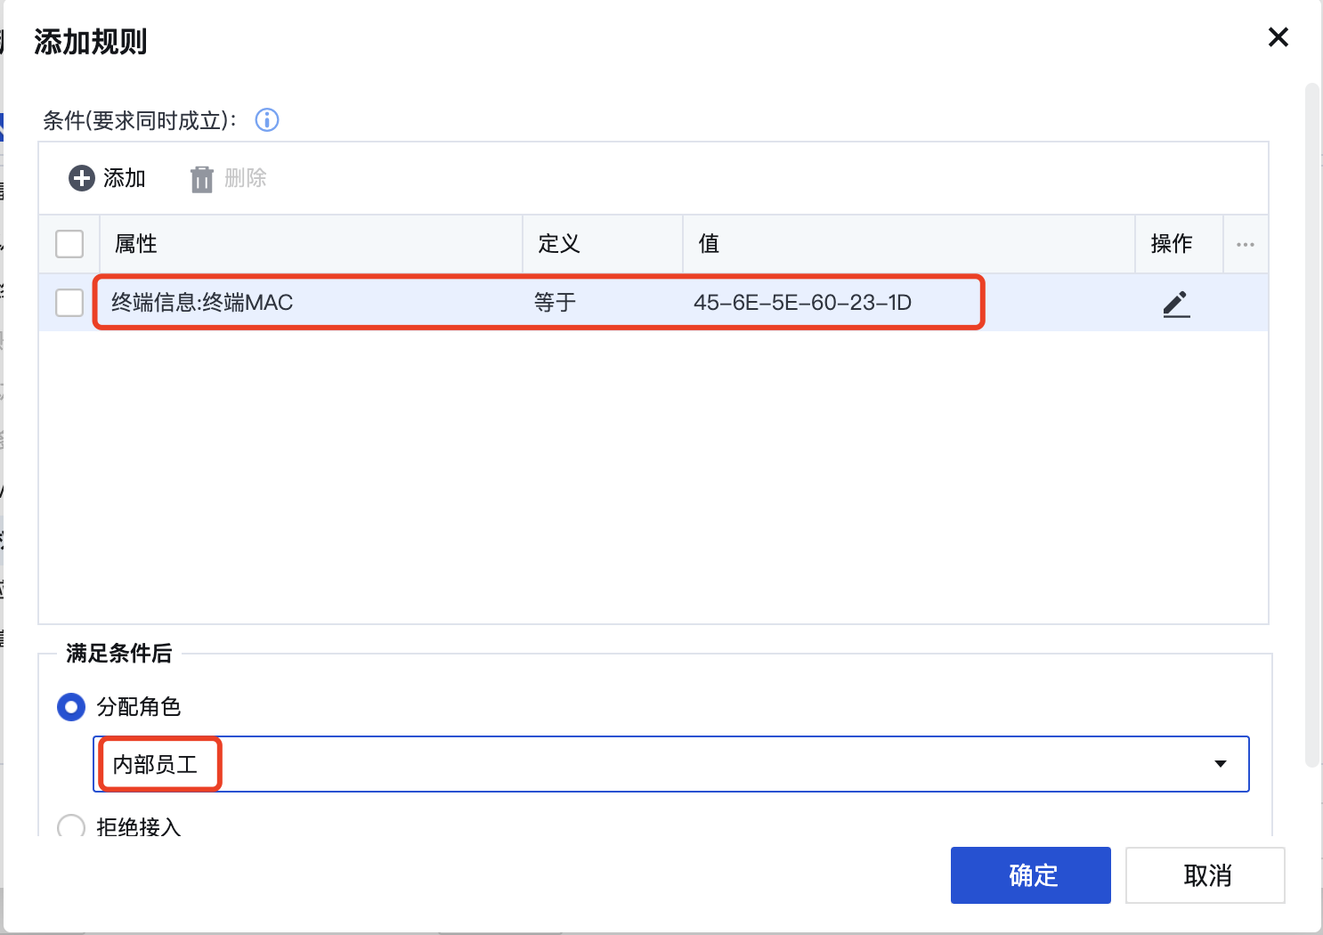Image resolution: width=1323 pixels, height=935 pixels.
Task: Click the 操作 column header
Action: coord(1179,244)
